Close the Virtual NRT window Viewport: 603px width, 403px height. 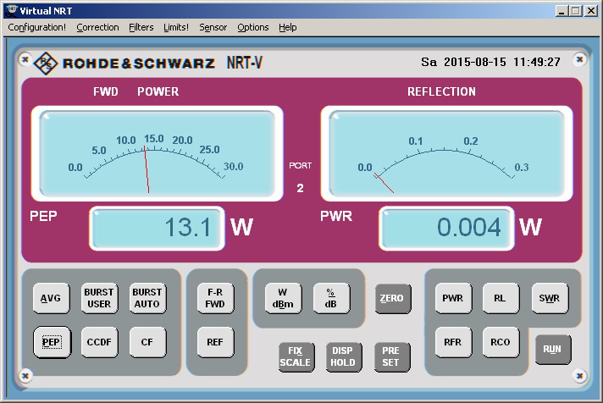point(591,11)
